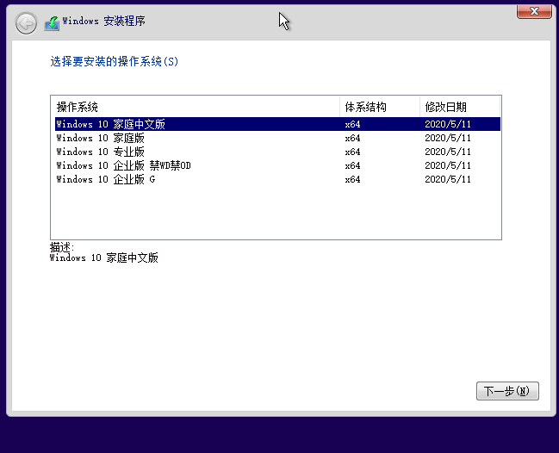The width and height of the screenshot is (559, 453).
Task: Select Windows 10 企业版 禁WD禁OD row
Action: [277, 165]
